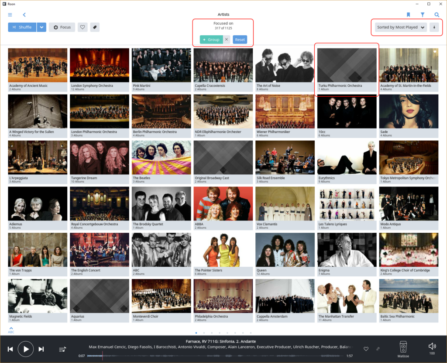Open Berlin Philharmonic Orchestra tile
447x363 pixels.
tap(162, 116)
